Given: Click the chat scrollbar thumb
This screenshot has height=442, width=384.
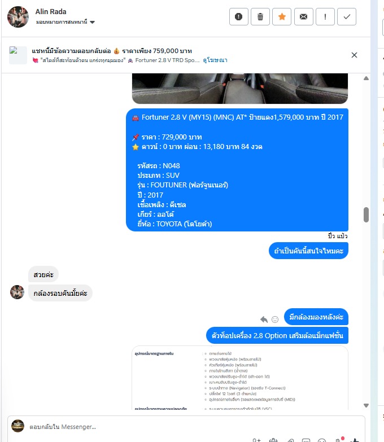Looking at the screenshot, I should 366,215.
